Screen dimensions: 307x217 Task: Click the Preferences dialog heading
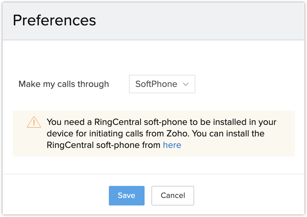[x=54, y=20]
